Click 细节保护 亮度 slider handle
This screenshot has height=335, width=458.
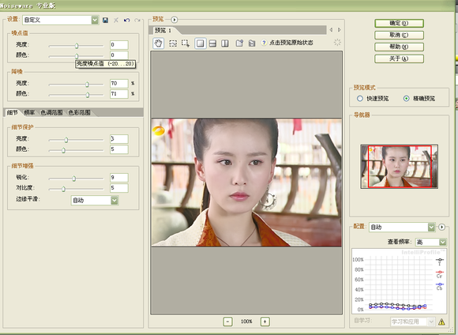[66, 140]
